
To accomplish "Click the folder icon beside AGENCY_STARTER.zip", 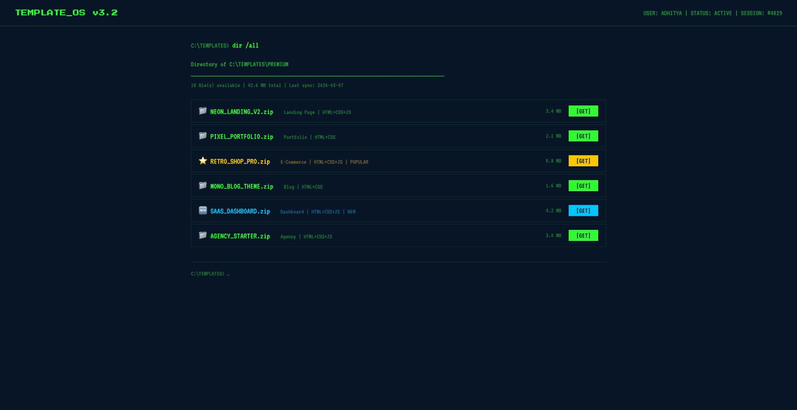I will click(x=202, y=235).
